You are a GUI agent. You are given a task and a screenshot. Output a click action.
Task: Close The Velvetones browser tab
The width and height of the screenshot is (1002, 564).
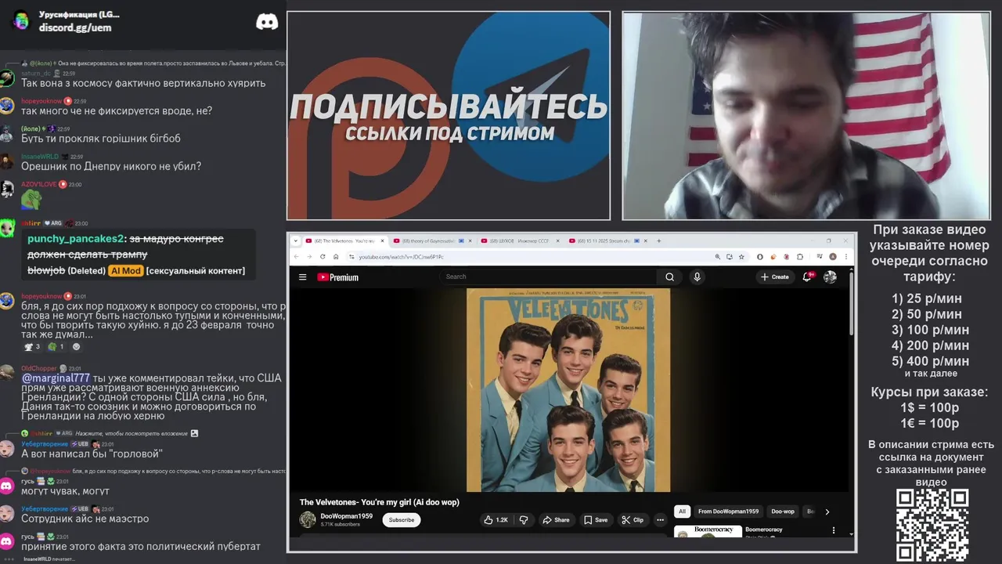coord(383,241)
